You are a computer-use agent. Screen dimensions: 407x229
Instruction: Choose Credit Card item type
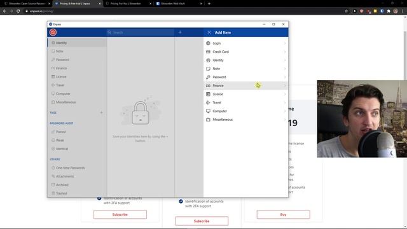(245, 52)
